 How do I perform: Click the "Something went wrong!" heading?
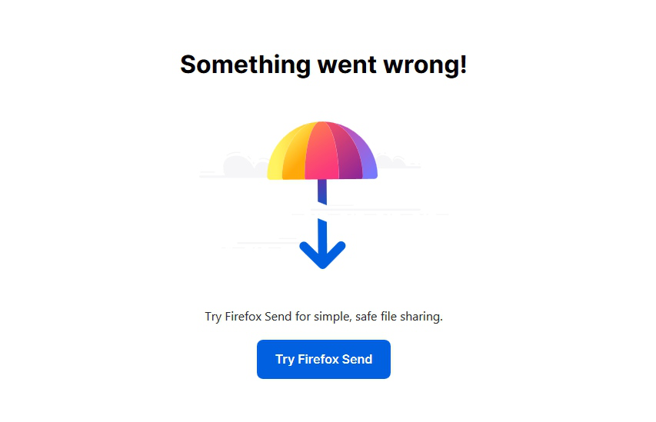click(x=323, y=65)
